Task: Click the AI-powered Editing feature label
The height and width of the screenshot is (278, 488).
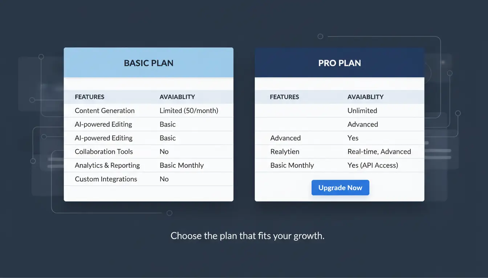Action: [103, 124]
